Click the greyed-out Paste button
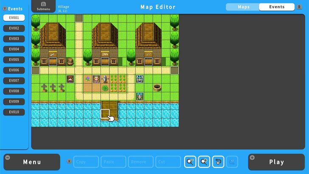This screenshot has height=174, width=309. 113,162
